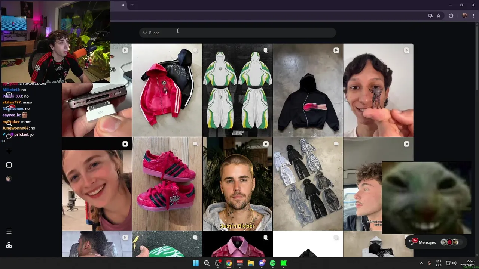
Task: Open a new browser tab
Action: click(132, 5)
